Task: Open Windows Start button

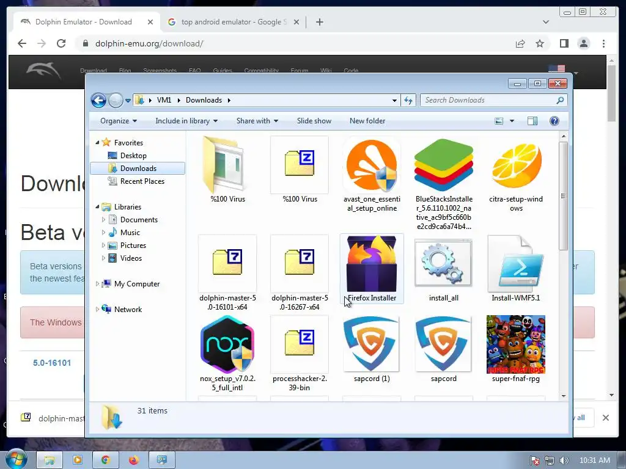Action: pos(16,460)
